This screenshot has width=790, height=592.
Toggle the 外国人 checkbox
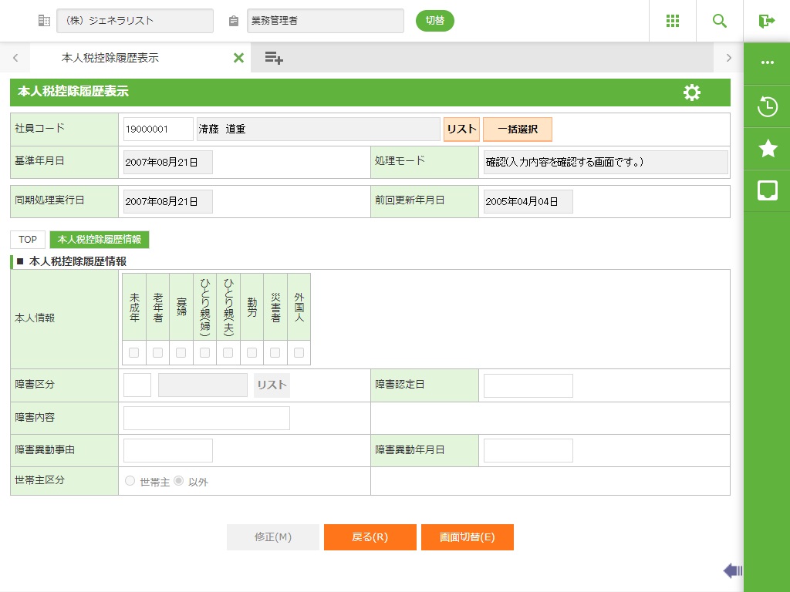(x=299, y=353)
